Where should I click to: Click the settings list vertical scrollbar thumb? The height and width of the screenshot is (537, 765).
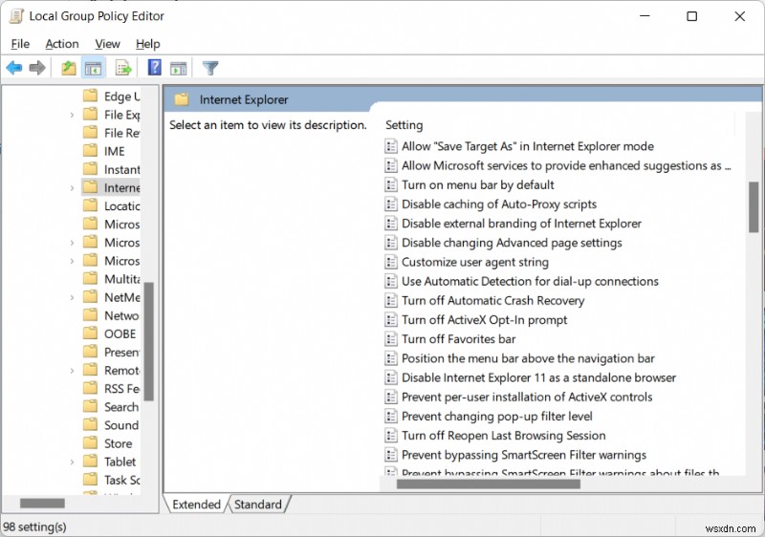754,207
